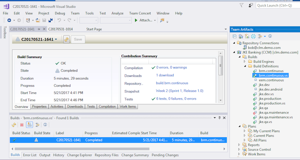
Task: Open the document tabs overflow dropdown
Action: 226,29
